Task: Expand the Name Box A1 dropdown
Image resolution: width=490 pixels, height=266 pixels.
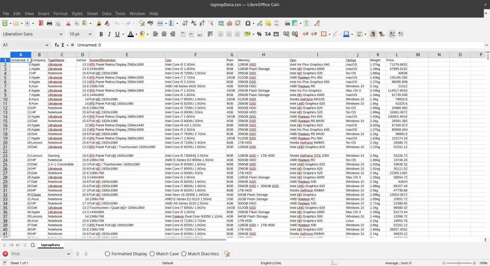Action: click(x=47, y=45)
